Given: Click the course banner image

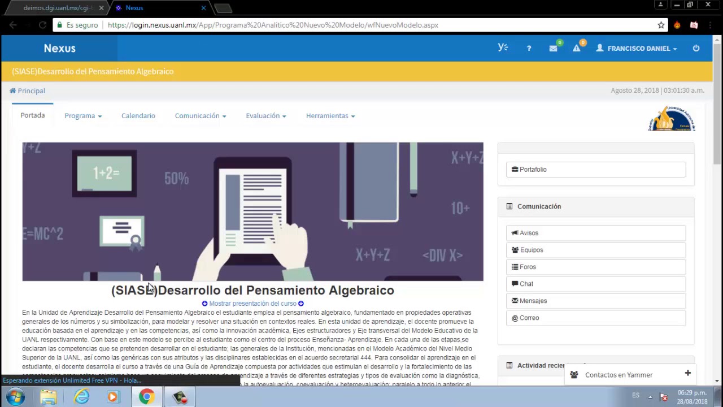Looking at the screenshot, I should [252, 211].
